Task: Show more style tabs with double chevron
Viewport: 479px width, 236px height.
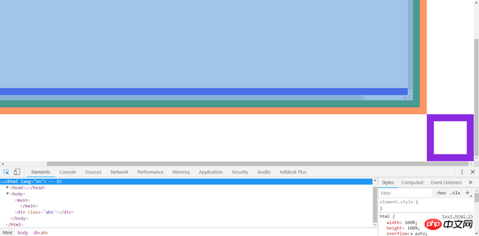Action: pyautogui.click(x=471, y=182)
